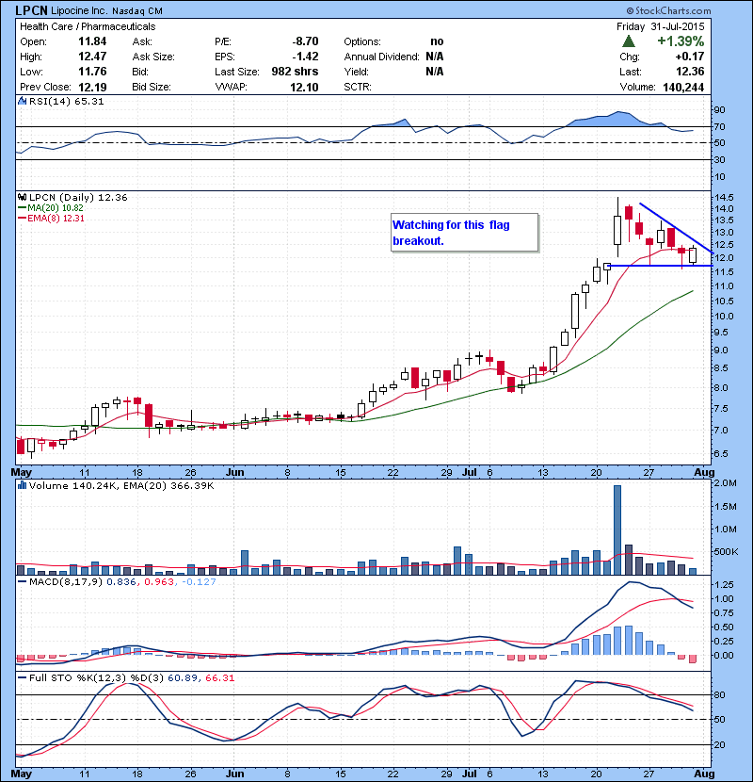Click the 2.0M volume axis label

tap(725, 482)
